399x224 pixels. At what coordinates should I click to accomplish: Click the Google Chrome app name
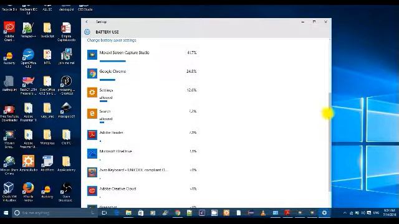tap(113, 72)
